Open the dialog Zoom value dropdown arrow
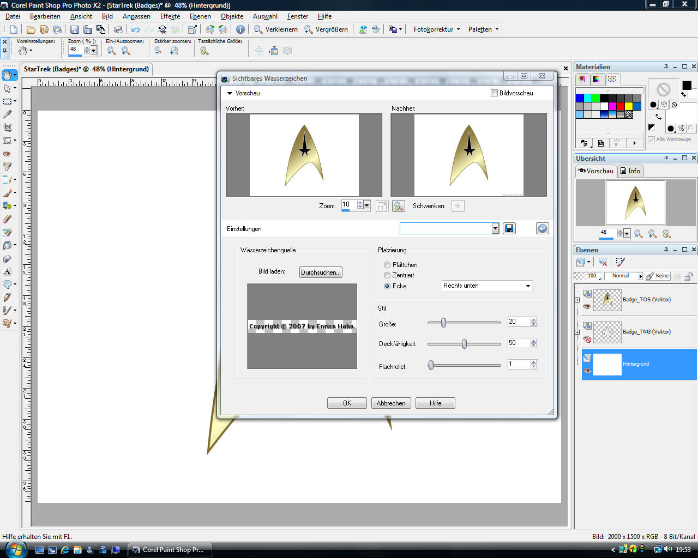This screenshot has height=558, width=698. point(366,205)
